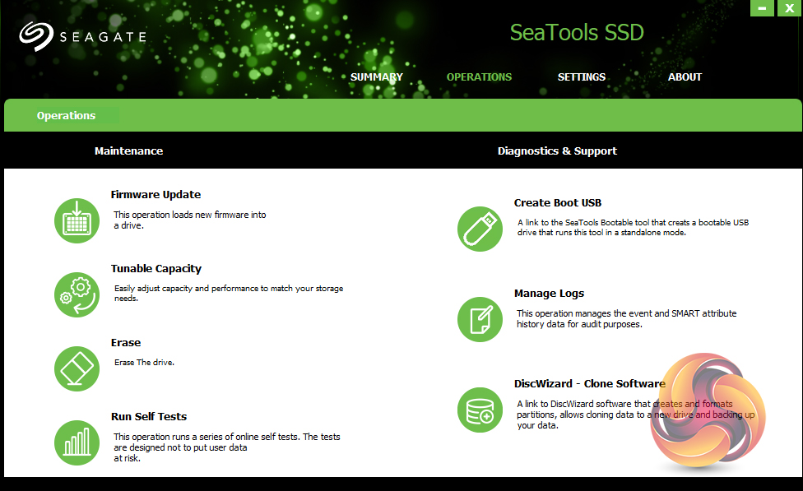Open Tunable Capacity heading link
803x491 pixels.
[x=156, y=269]
